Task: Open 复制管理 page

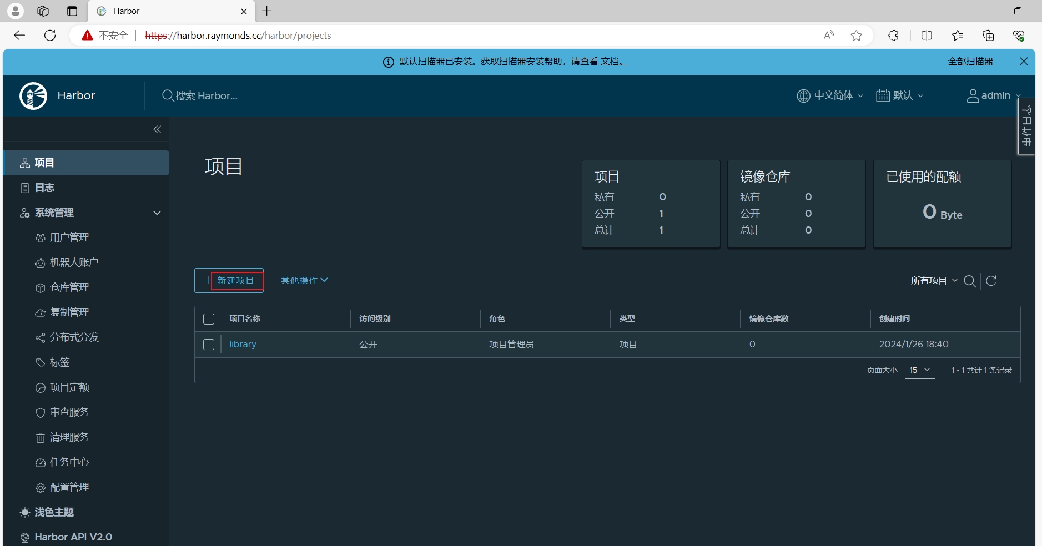Action: pos(69,312)
